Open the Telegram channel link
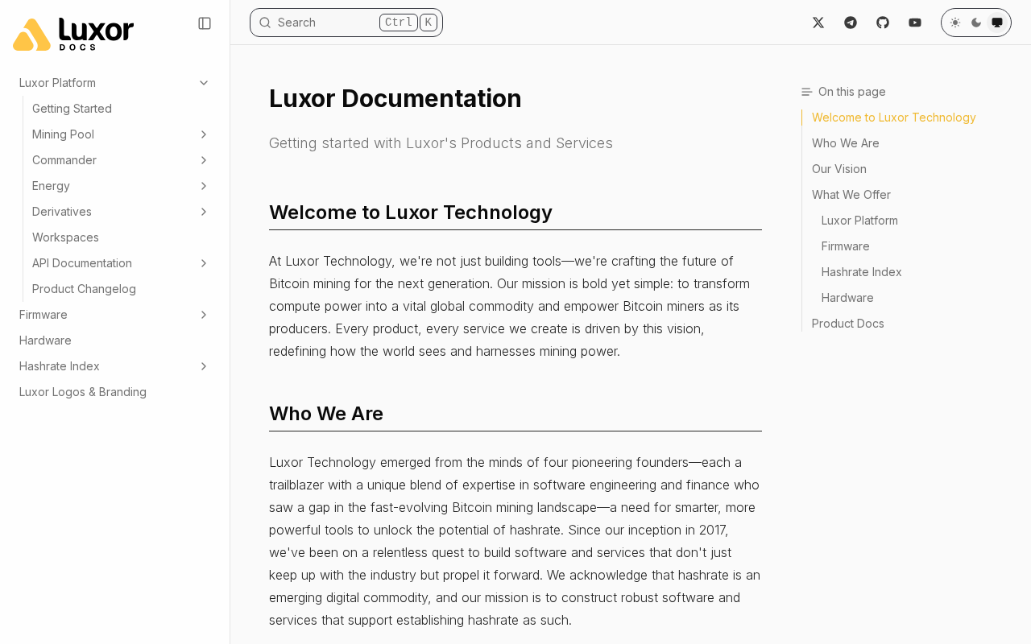Image resolution: width=1031 pixels, height=644 pixels. [x=851, y=23]
